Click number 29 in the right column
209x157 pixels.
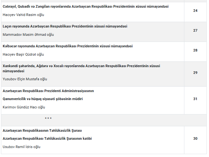(x=195, y=73)
